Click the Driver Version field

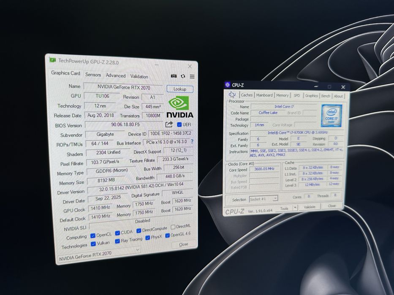click(x=141, y=186)
